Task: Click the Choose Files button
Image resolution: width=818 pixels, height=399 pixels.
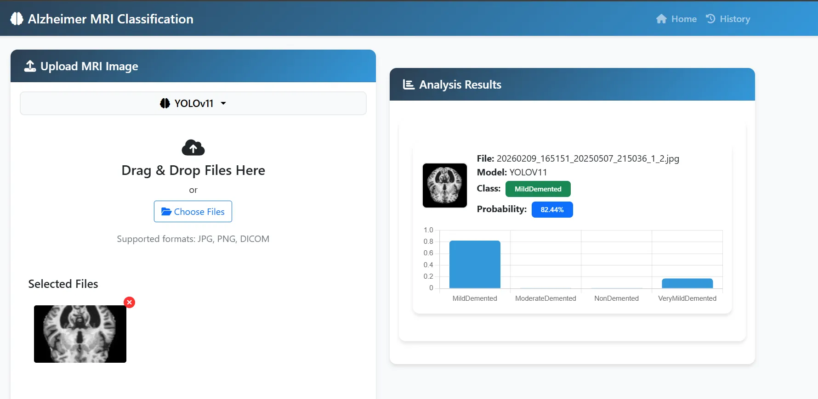Action: click(193, 212)
